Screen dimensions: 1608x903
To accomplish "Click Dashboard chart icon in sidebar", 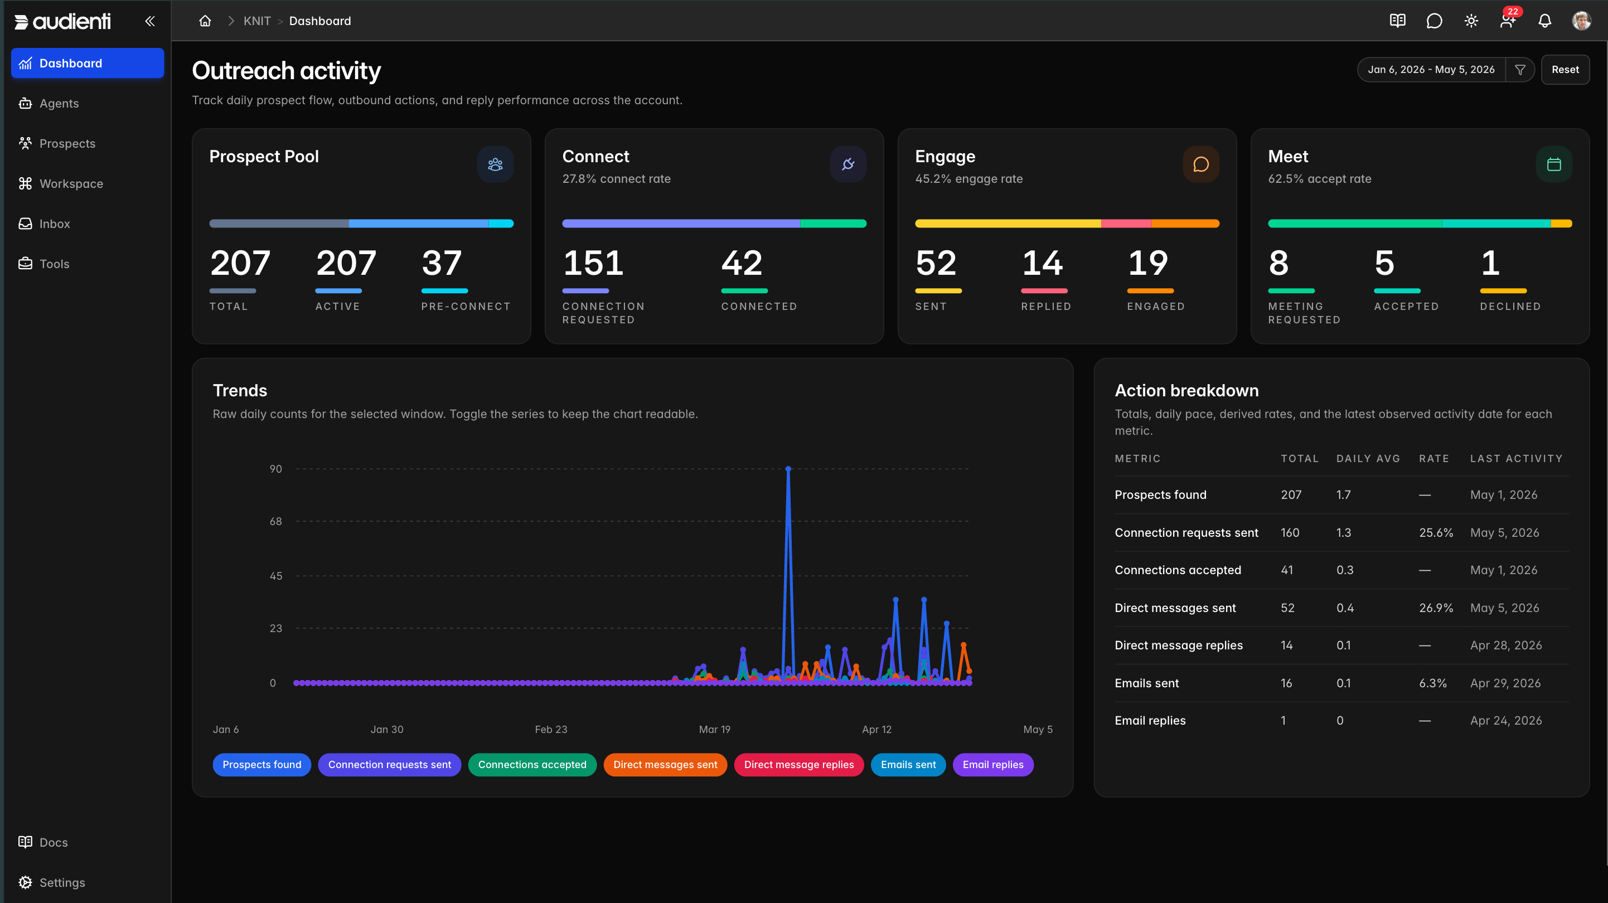I will point(25,63).
